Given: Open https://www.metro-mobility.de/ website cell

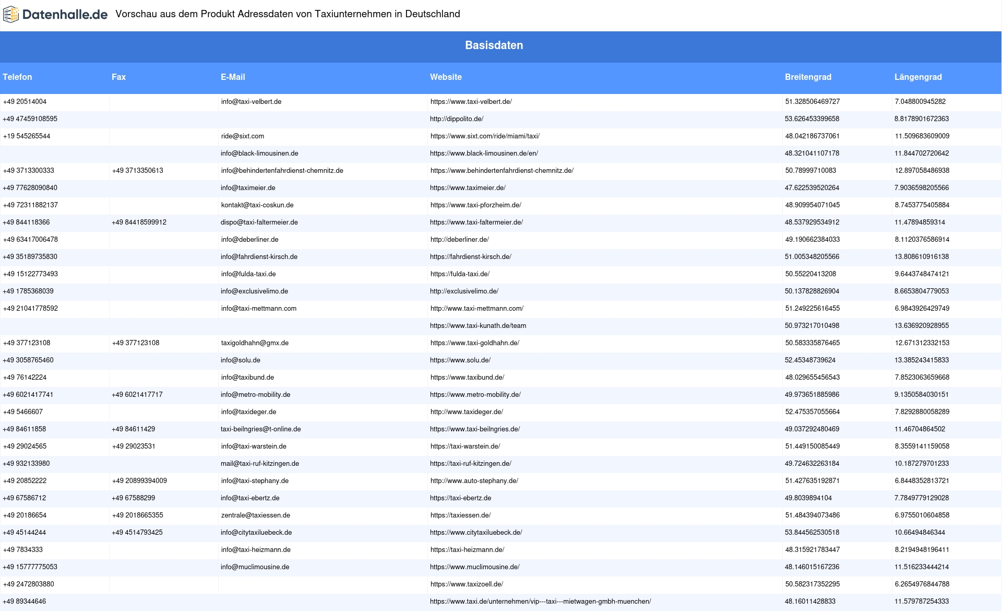Looking at the screenshot, I should (475, 395).
